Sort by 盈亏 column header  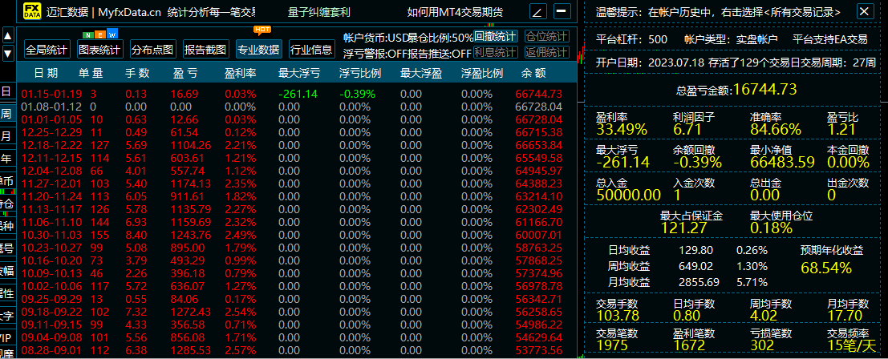pyautogui.click(x=185, y=74)
